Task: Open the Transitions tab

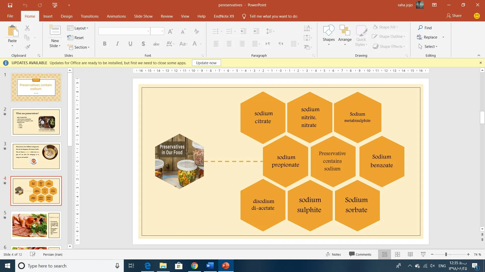Action: click(89, 16)
